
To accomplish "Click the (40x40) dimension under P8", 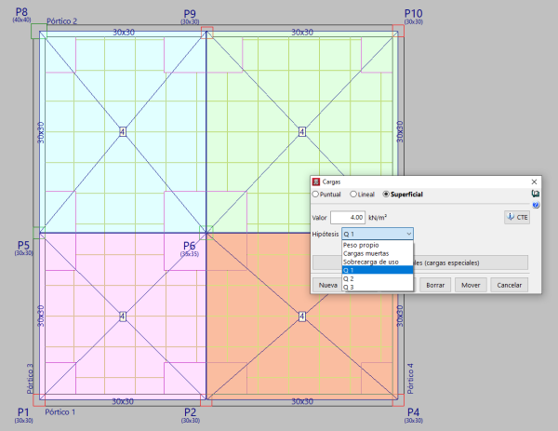I will click(x=21, y=20).
